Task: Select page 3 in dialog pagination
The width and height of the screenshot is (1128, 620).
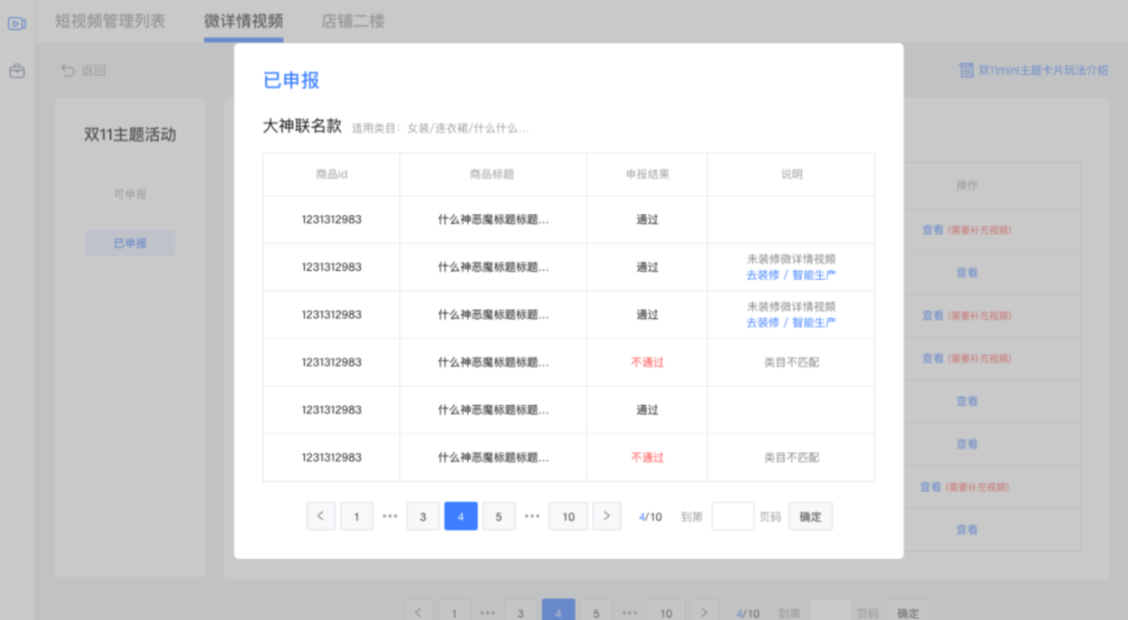Action: pyautogui.click(x=423, y=517)
